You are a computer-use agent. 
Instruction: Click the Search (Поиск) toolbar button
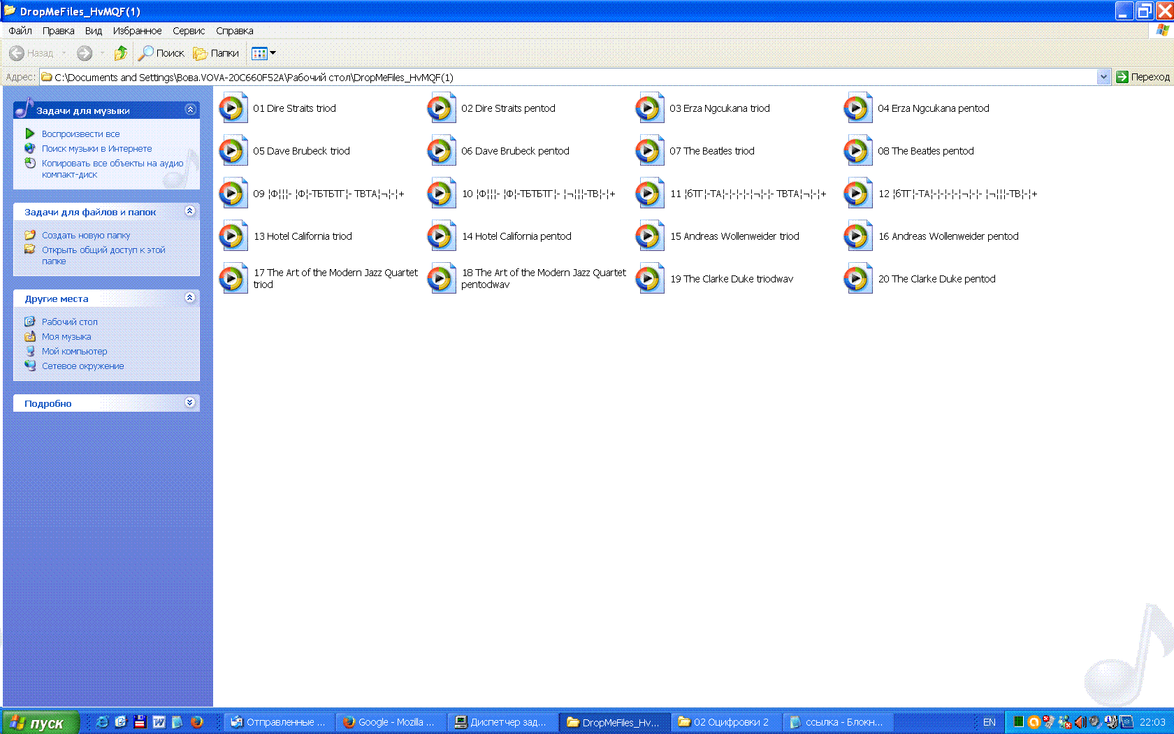(161, 53)
